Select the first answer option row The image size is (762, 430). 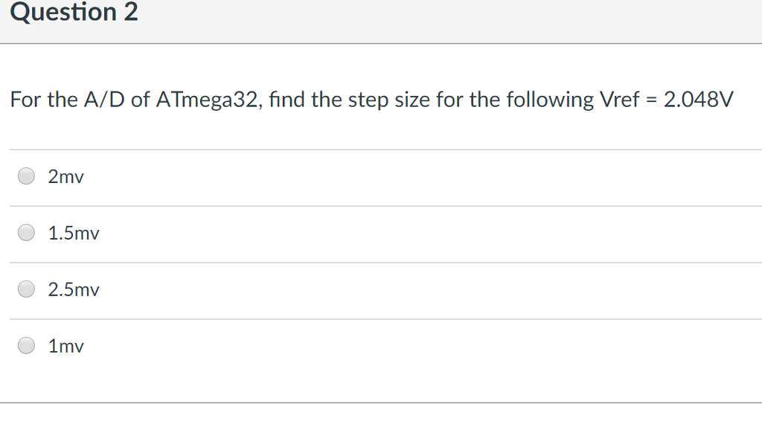click(372, 176)
